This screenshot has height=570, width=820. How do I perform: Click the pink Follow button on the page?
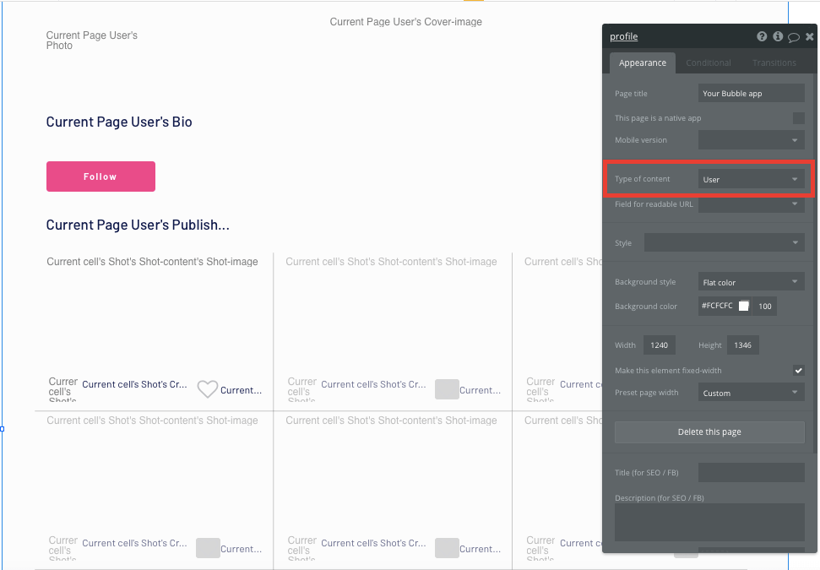click(x=100, y=176)
